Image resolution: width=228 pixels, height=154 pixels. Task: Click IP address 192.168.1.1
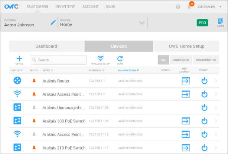pyautogui.click(x=97, y=81)
